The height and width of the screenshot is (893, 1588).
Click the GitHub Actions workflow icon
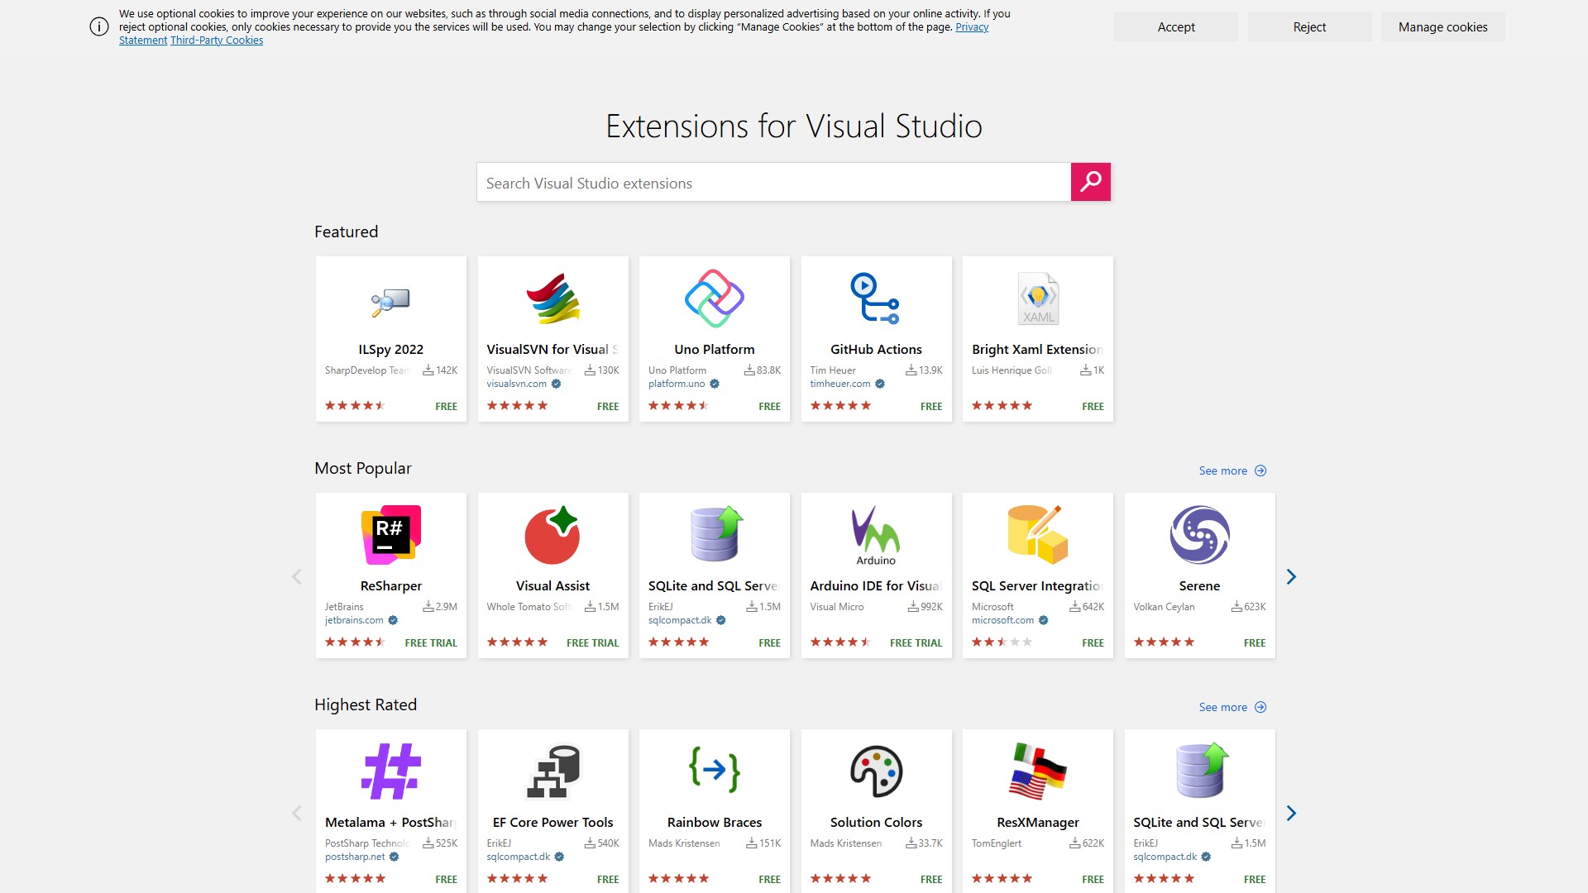point(875,298)
